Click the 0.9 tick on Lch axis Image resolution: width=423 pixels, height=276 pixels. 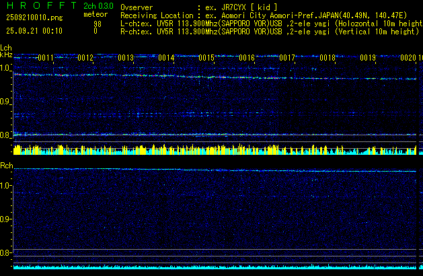(6, 102)
